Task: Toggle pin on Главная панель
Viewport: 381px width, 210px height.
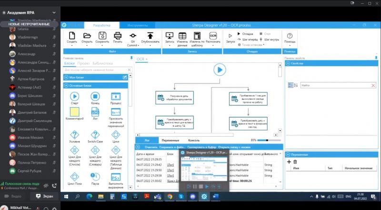Action: [x=131, y=58]
